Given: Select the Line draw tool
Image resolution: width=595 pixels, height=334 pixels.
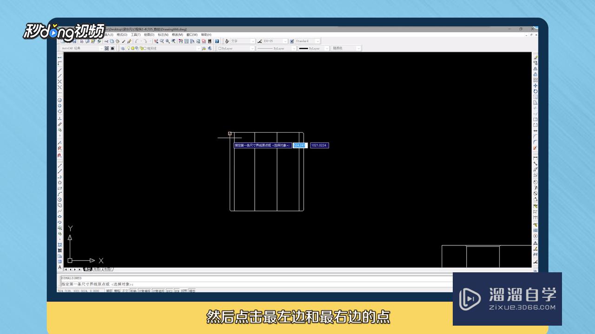Looking at the screenshot, I should pos(60,165).
